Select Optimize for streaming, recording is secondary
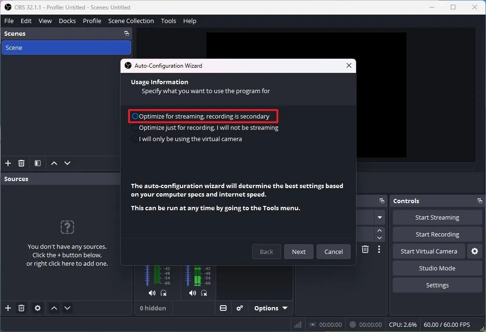 click(135, 116)
